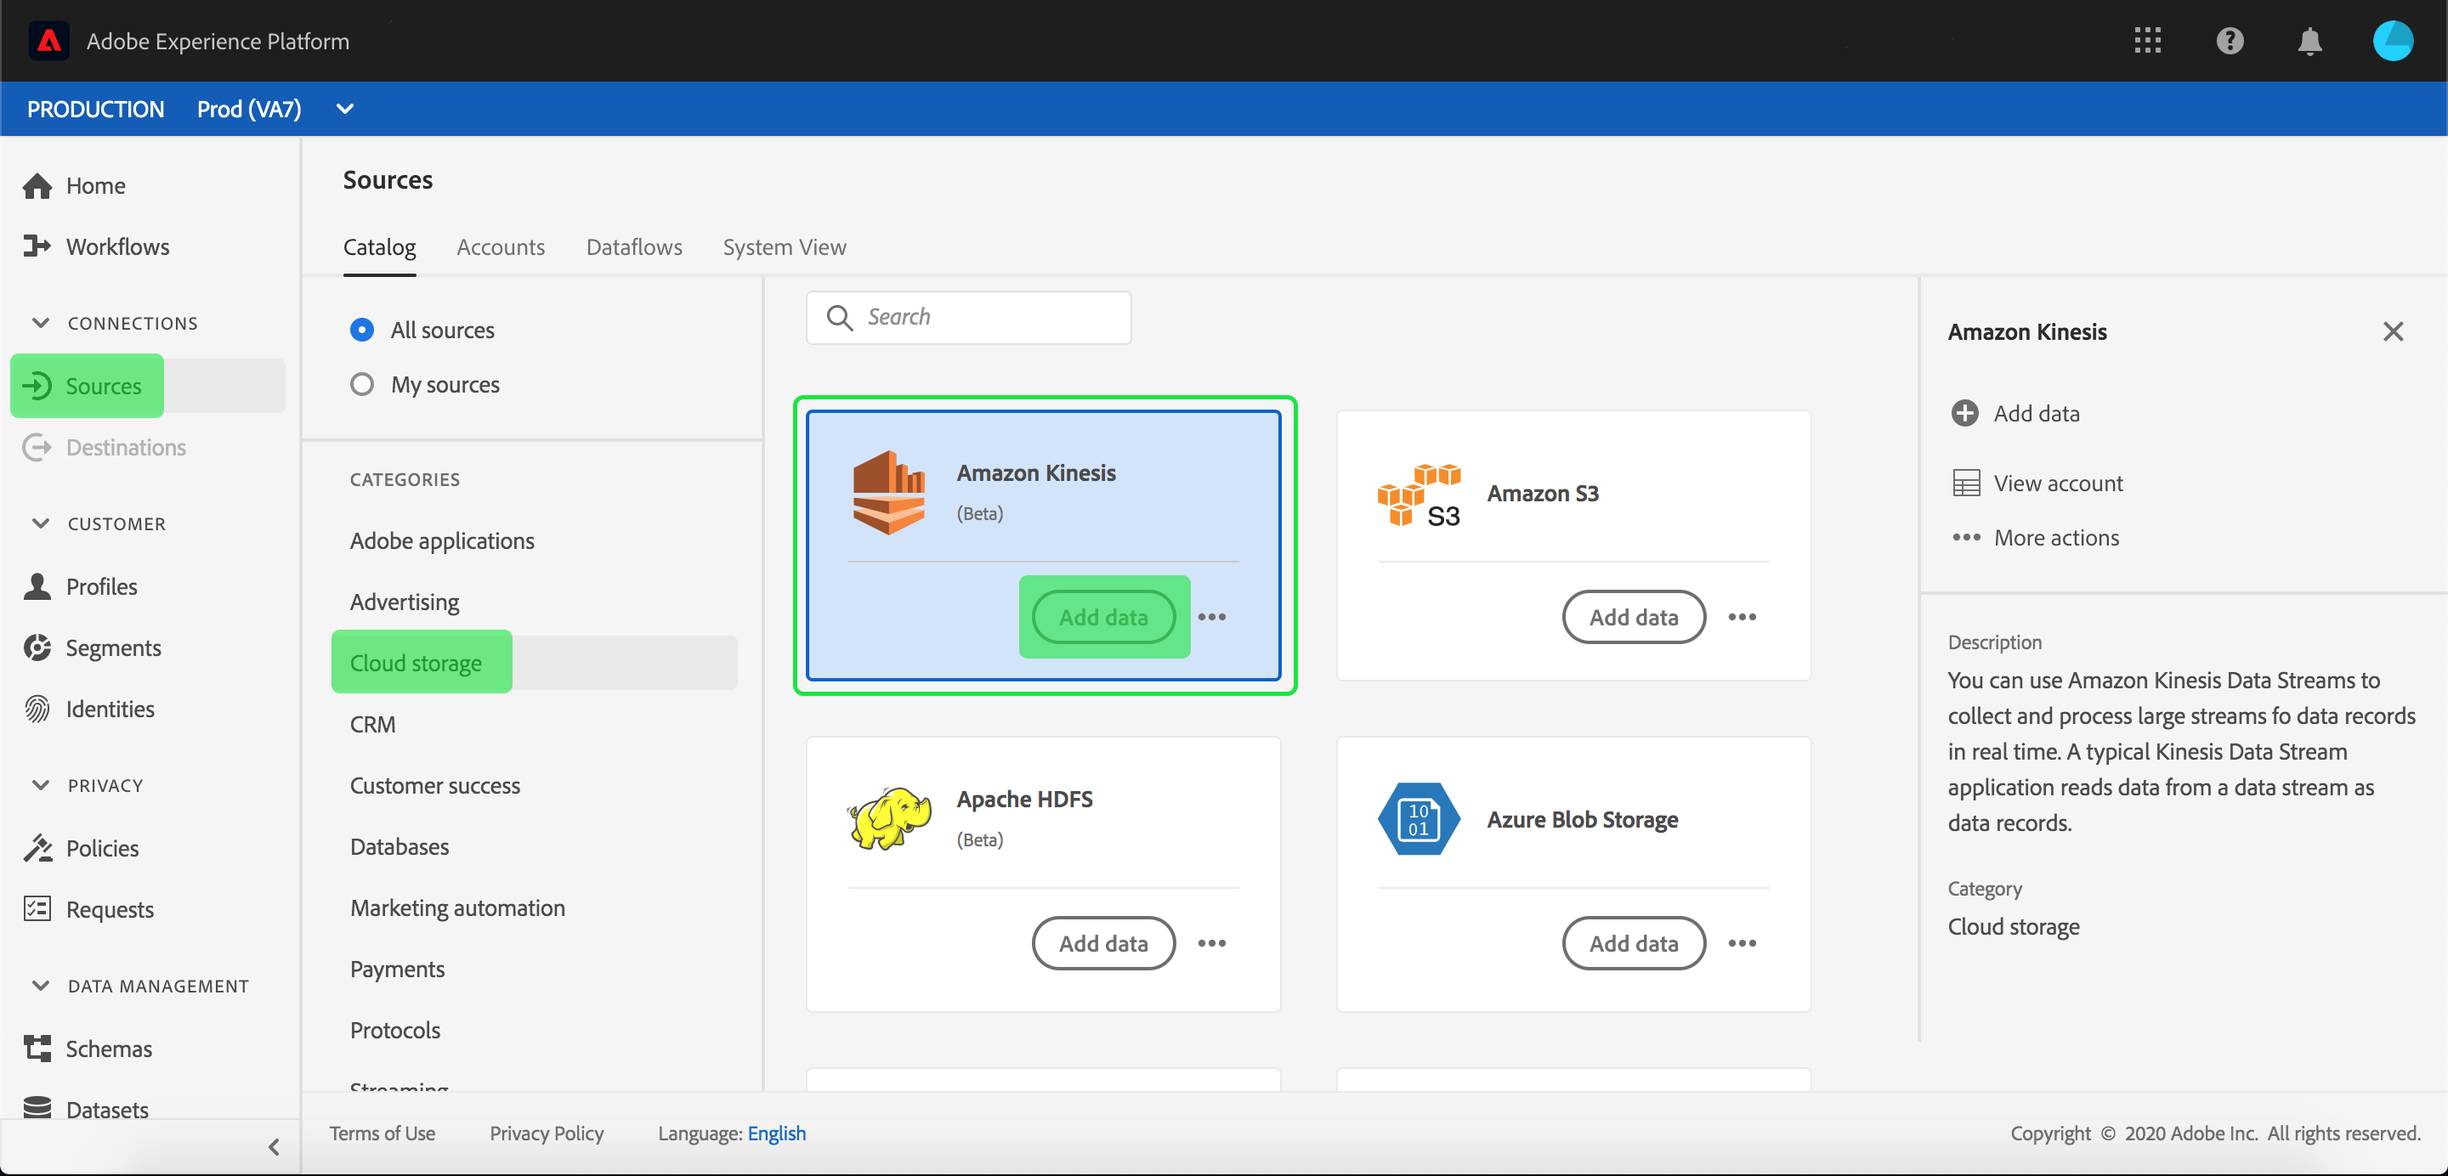2448x1176 pixels.
Task: Collapse the CONNECTIONS section
Action: tap(40, 323)
